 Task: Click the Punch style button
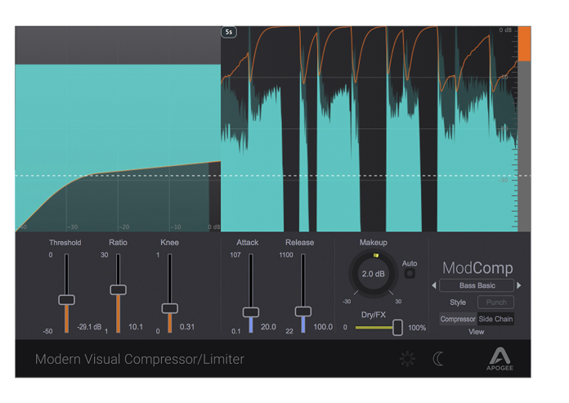(495, 302)
